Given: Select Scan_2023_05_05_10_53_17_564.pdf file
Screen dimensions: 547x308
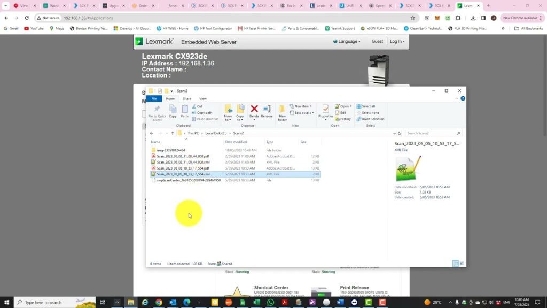Looking at the screenshot, I should point(183,168).
